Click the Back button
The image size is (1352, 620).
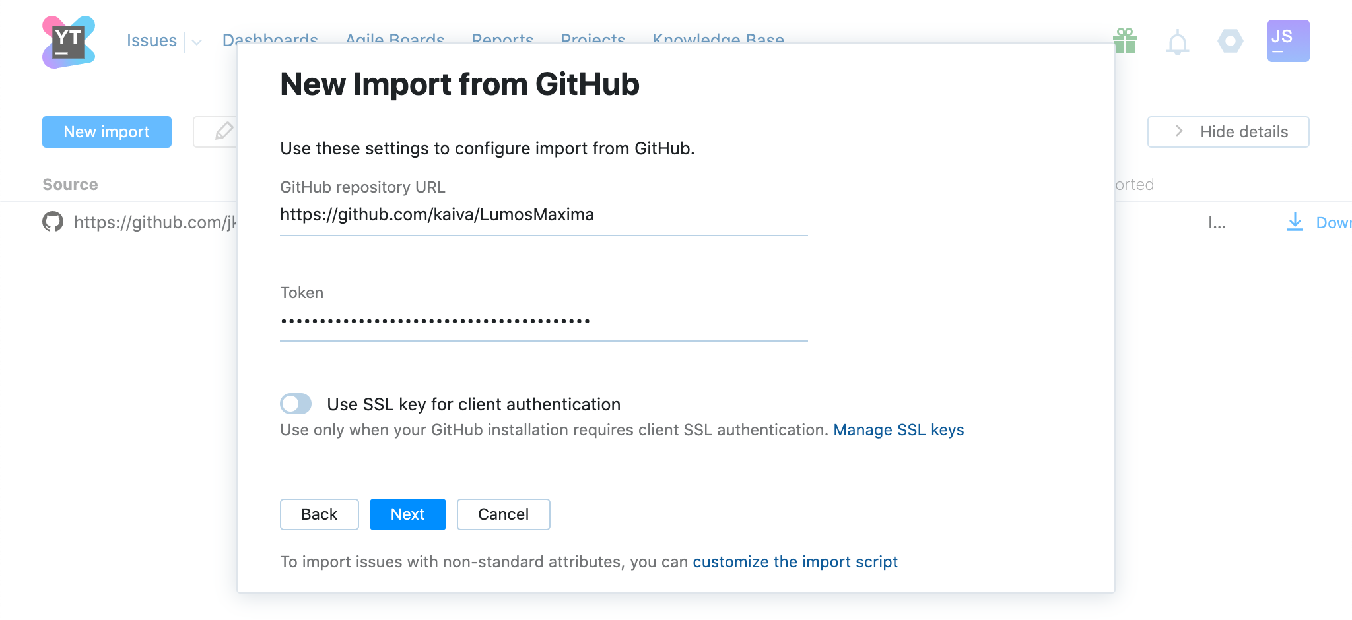coord(320,514)
